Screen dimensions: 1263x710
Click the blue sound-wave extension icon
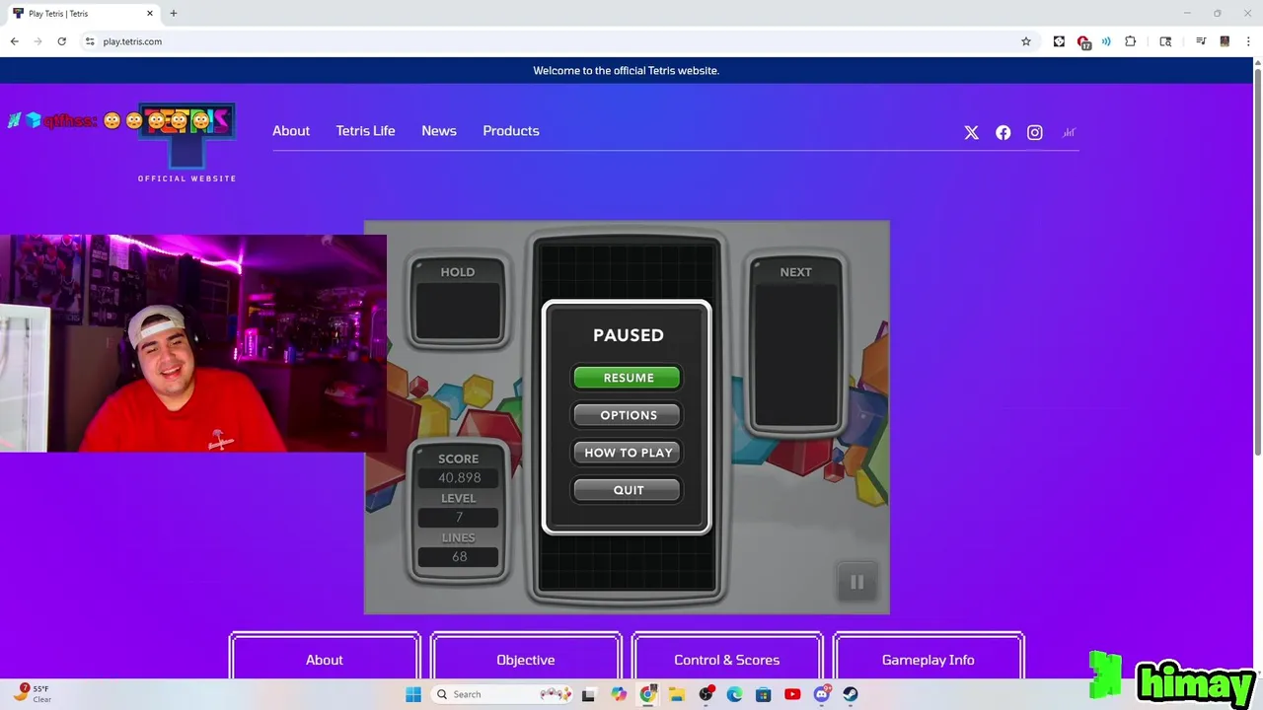tap(1106, 41)
